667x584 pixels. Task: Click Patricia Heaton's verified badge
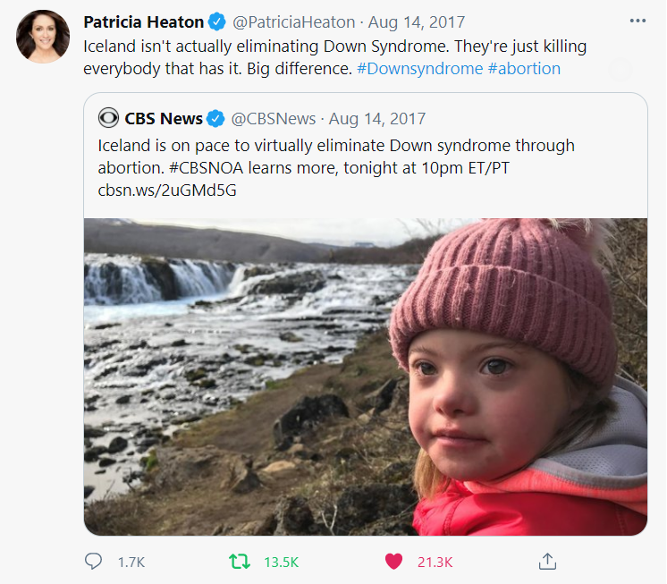click(217, 22)
